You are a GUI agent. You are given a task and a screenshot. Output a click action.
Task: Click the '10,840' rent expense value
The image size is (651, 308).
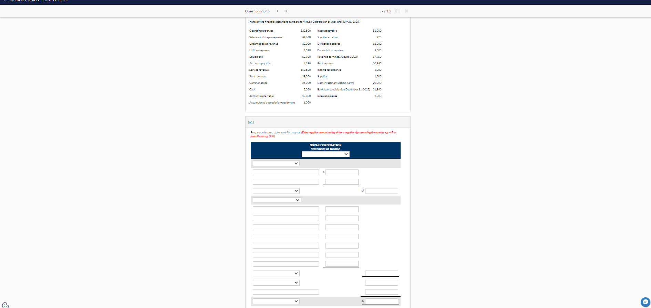377,64
